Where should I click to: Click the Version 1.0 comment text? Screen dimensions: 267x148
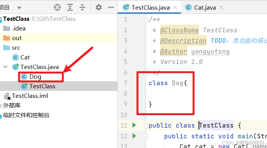(x=181, y=62)
